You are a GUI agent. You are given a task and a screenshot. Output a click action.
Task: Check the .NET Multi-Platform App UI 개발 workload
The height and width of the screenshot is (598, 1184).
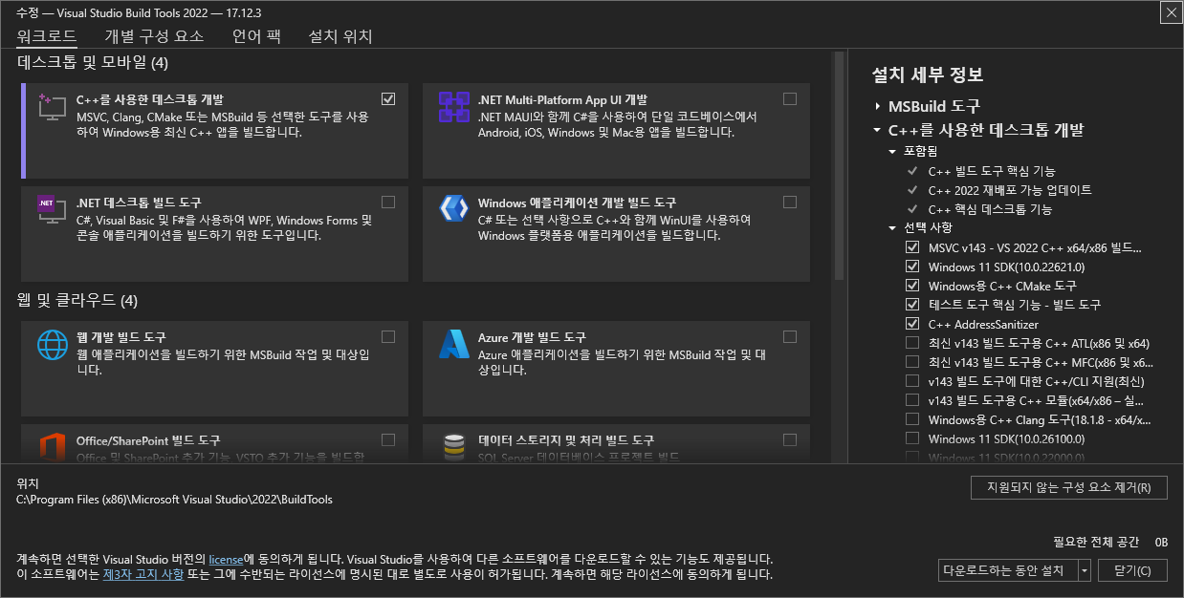click(x=790, y=98)
